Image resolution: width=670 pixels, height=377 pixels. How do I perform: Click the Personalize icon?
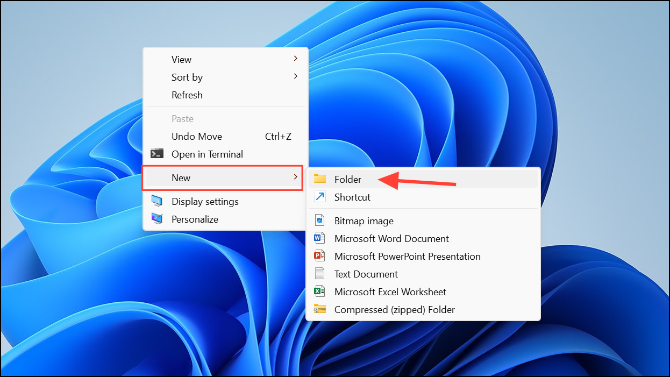pyautogui.click(x=157, y=219)
